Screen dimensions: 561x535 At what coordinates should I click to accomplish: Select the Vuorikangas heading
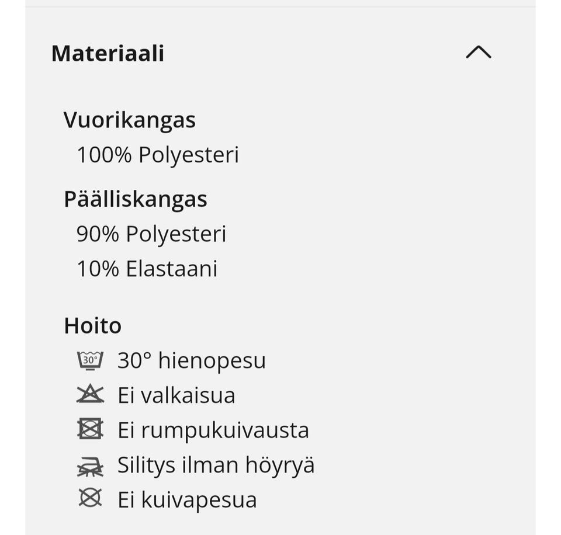pos(130,120)
